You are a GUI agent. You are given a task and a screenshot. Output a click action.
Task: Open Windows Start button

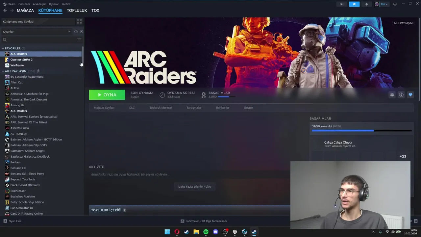[x=167, y=232]
